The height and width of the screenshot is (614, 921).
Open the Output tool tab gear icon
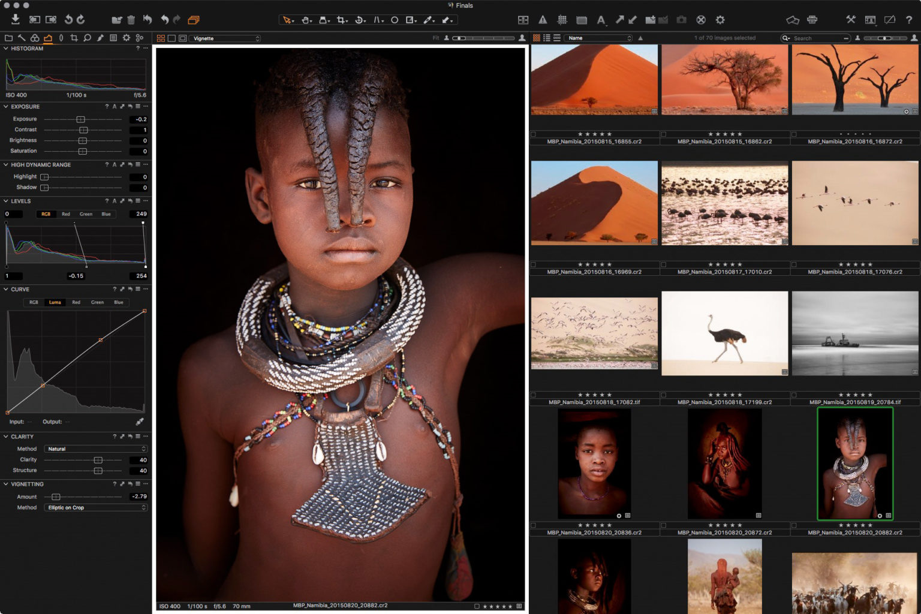tap(126, 37)
